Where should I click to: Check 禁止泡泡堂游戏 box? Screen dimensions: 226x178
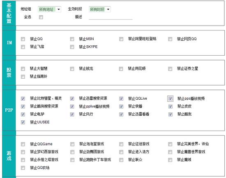[x=72, y=144]
